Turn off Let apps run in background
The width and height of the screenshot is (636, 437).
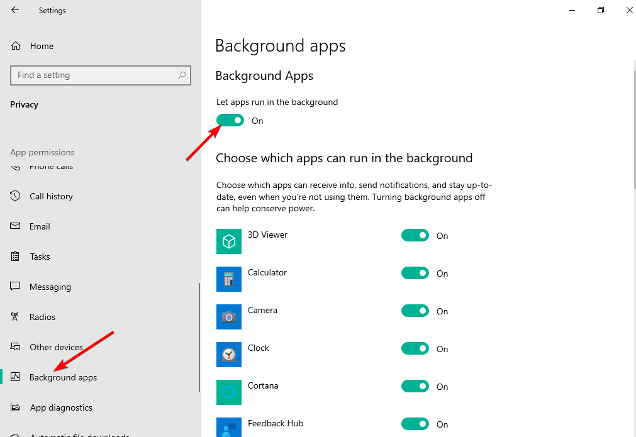[230, 120]
